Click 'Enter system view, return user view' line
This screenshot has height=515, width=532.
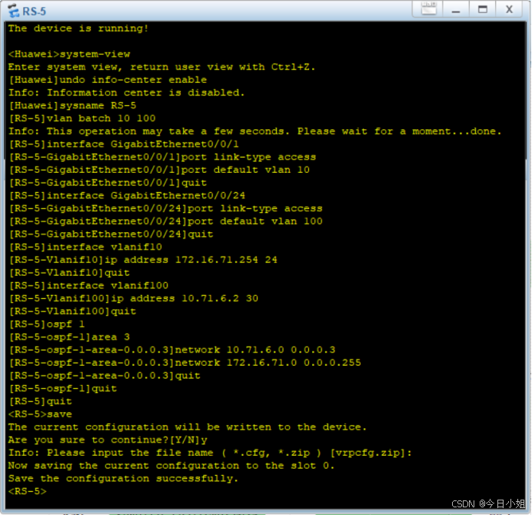point(162,67)
